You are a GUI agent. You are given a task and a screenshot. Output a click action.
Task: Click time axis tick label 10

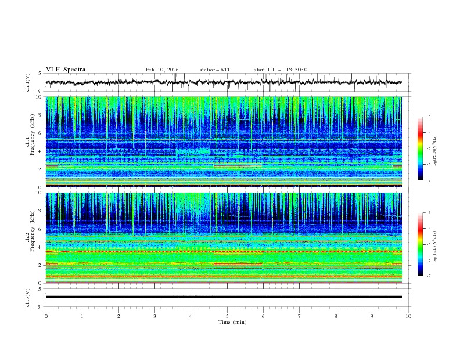(408, 316)
